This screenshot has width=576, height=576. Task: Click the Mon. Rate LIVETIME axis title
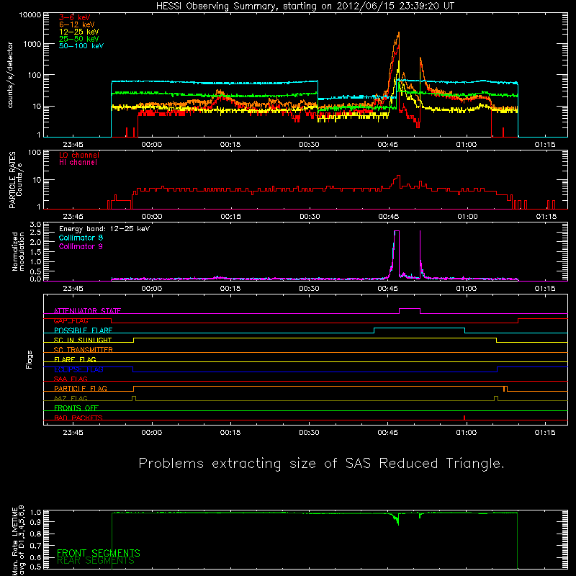18,541
